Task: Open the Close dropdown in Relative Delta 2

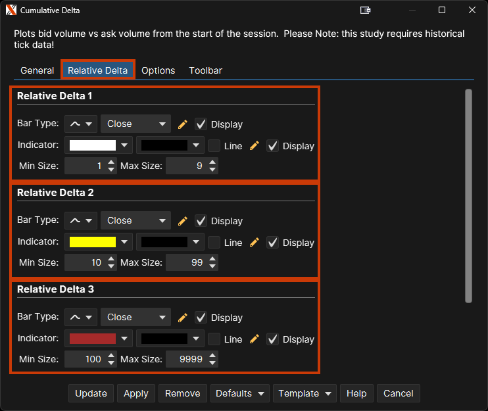Action: point(135,221)
